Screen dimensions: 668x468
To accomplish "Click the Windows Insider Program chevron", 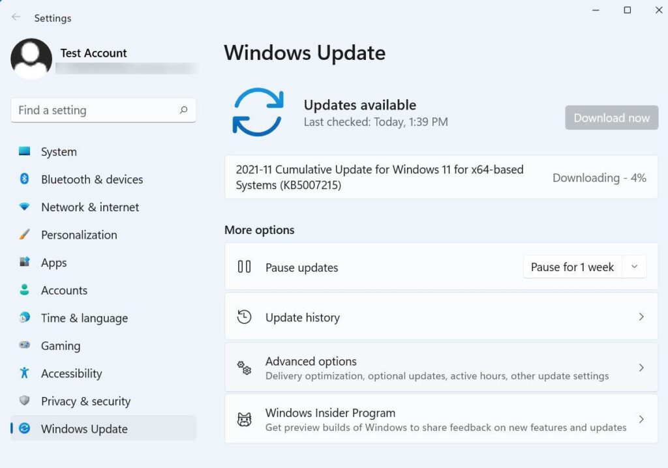I will 641,420.
